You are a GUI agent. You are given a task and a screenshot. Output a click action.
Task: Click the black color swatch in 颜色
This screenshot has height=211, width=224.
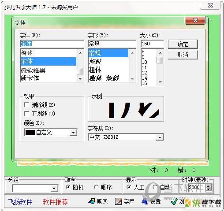30,132
